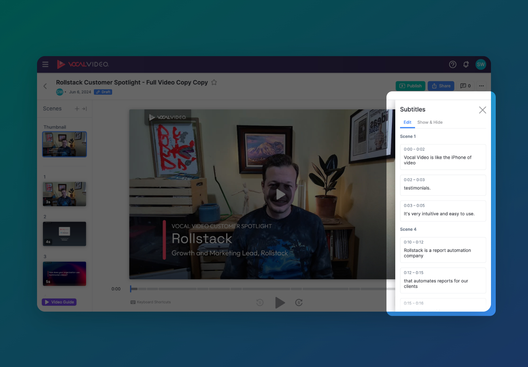The width and height of the screenshot is (528, 367).
Task: Edit subtitle 'Rollstack is a report automation company'
Action: (443, 250)
